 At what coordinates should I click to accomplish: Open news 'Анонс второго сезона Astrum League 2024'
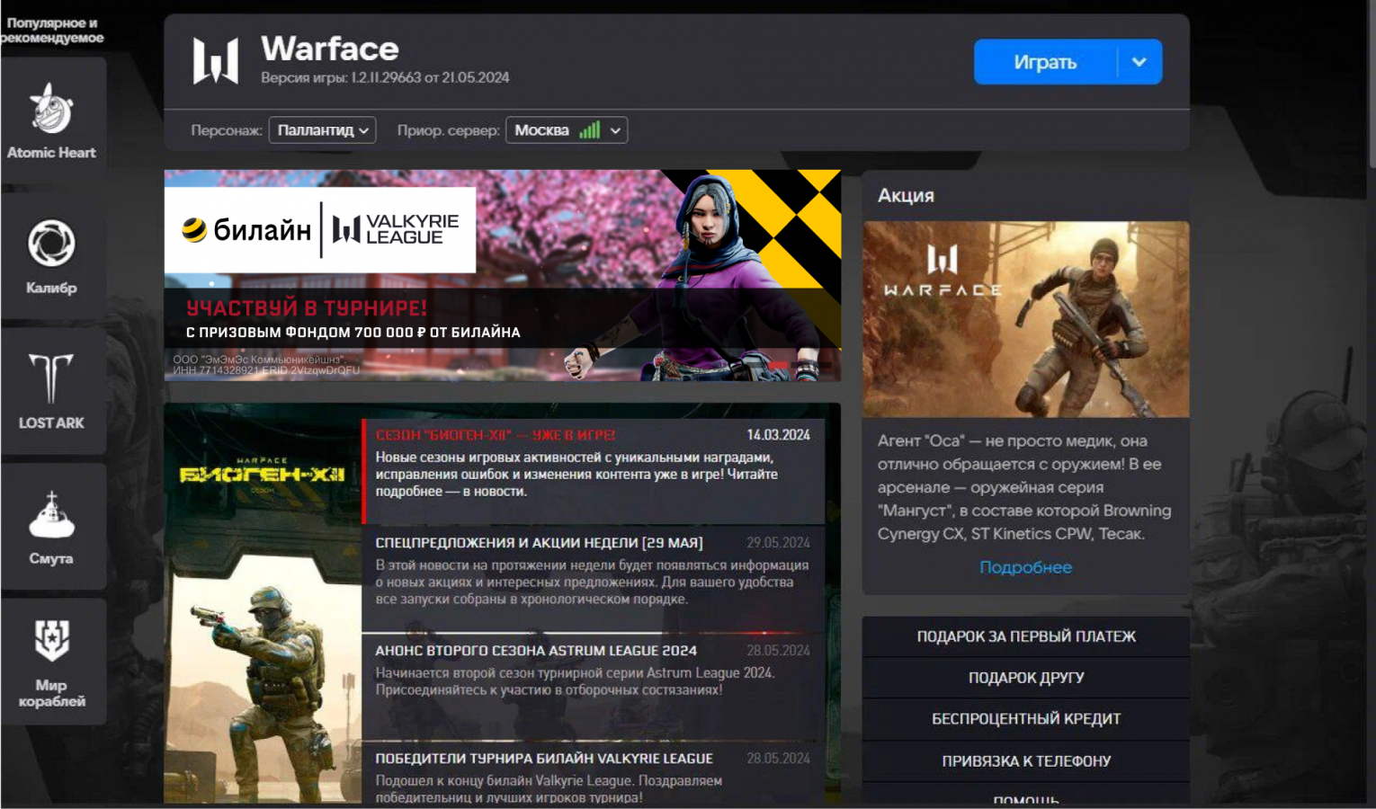pyautogui.click(x=594, y=688)
